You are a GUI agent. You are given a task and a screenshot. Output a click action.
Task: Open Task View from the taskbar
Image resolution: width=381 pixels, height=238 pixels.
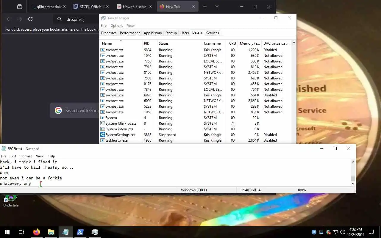click(x=21, y=232)
